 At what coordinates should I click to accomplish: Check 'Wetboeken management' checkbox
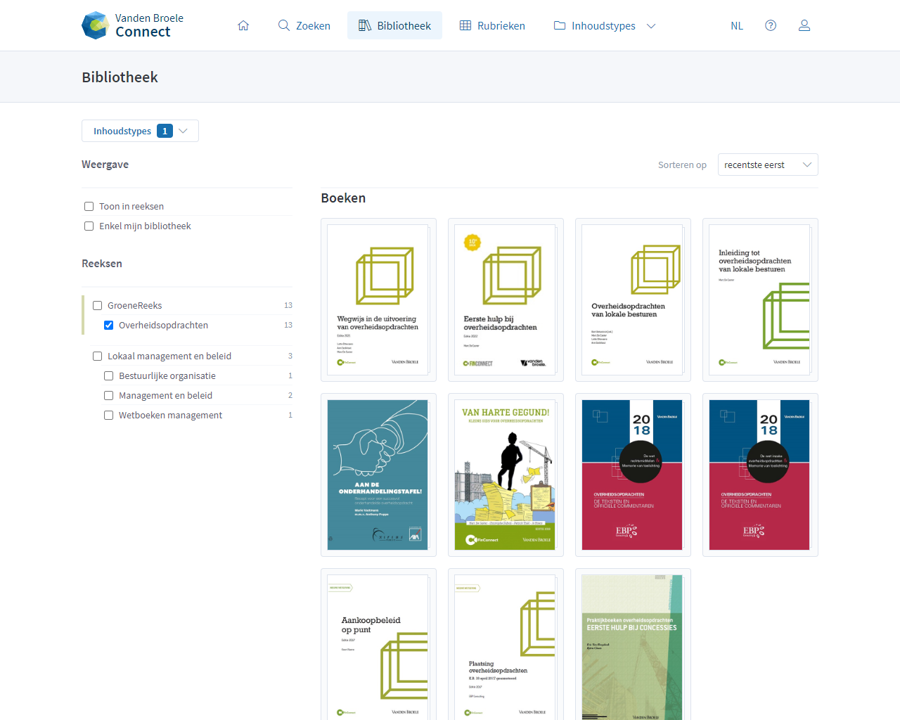point(109,415)
